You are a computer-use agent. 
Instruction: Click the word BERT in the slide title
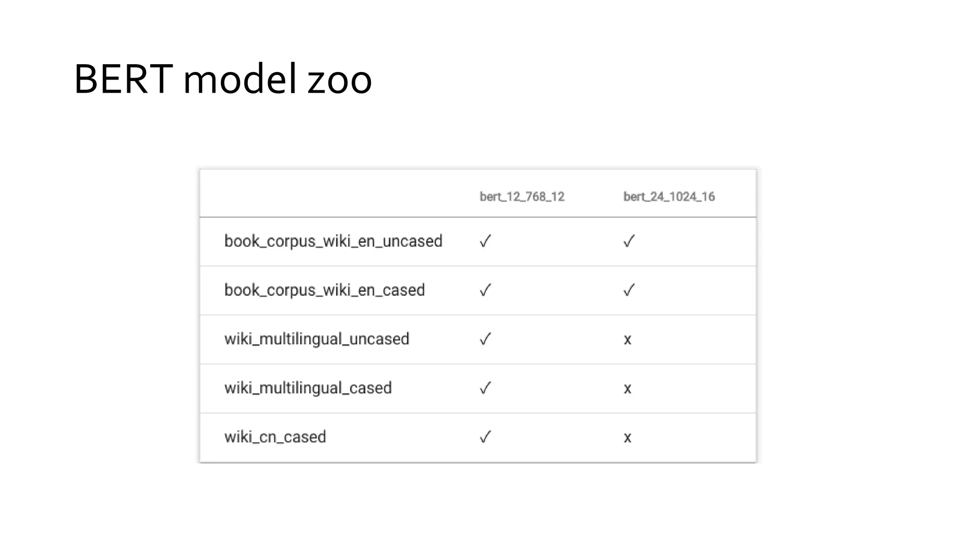(x=123, y=79)
